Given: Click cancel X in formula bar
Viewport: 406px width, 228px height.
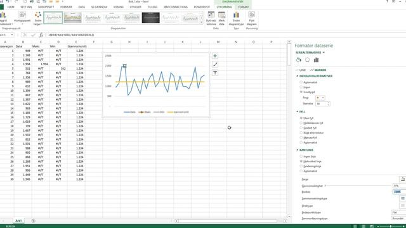Looking at the screenshot, I should pyautogui.click(x=25, y=35).
